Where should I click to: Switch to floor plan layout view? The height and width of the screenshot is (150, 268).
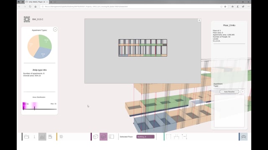111,137
